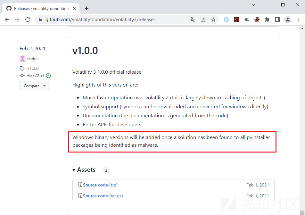Click the browser profile avatar icon
Viewport: 305px width, 215px height.
coord(287,20)
